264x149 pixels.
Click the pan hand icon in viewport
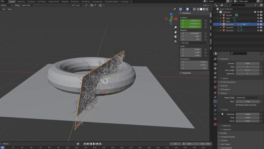click(x=175, y=32)
